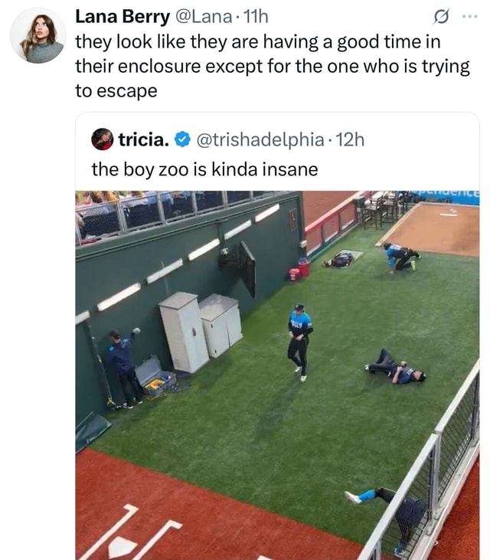This screenshot has width=490, height=560.
Task: Click the white storage cabinets in the photo
Action: [x=199, y=328]
